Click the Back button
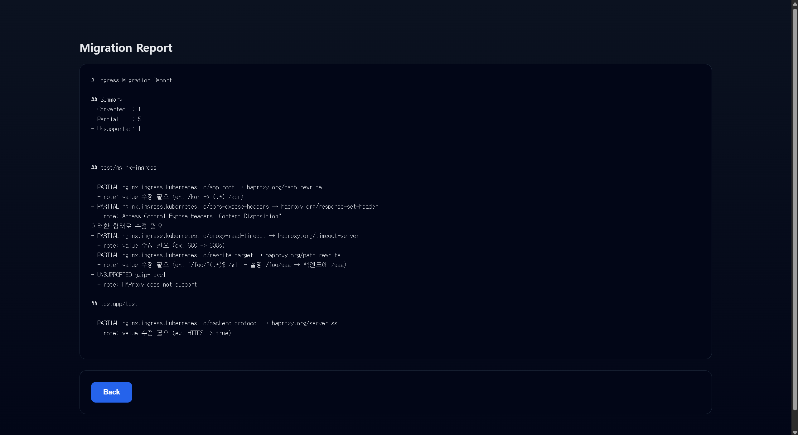Screen dimensions: 798x435 coord(111,392)
